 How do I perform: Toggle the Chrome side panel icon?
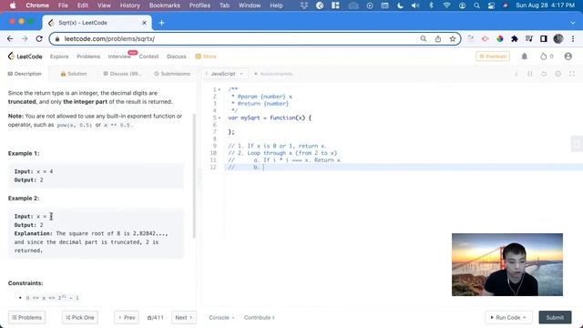(x=544, y=38)
